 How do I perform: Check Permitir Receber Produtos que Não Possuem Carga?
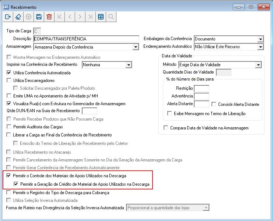(x=9, y=119)
